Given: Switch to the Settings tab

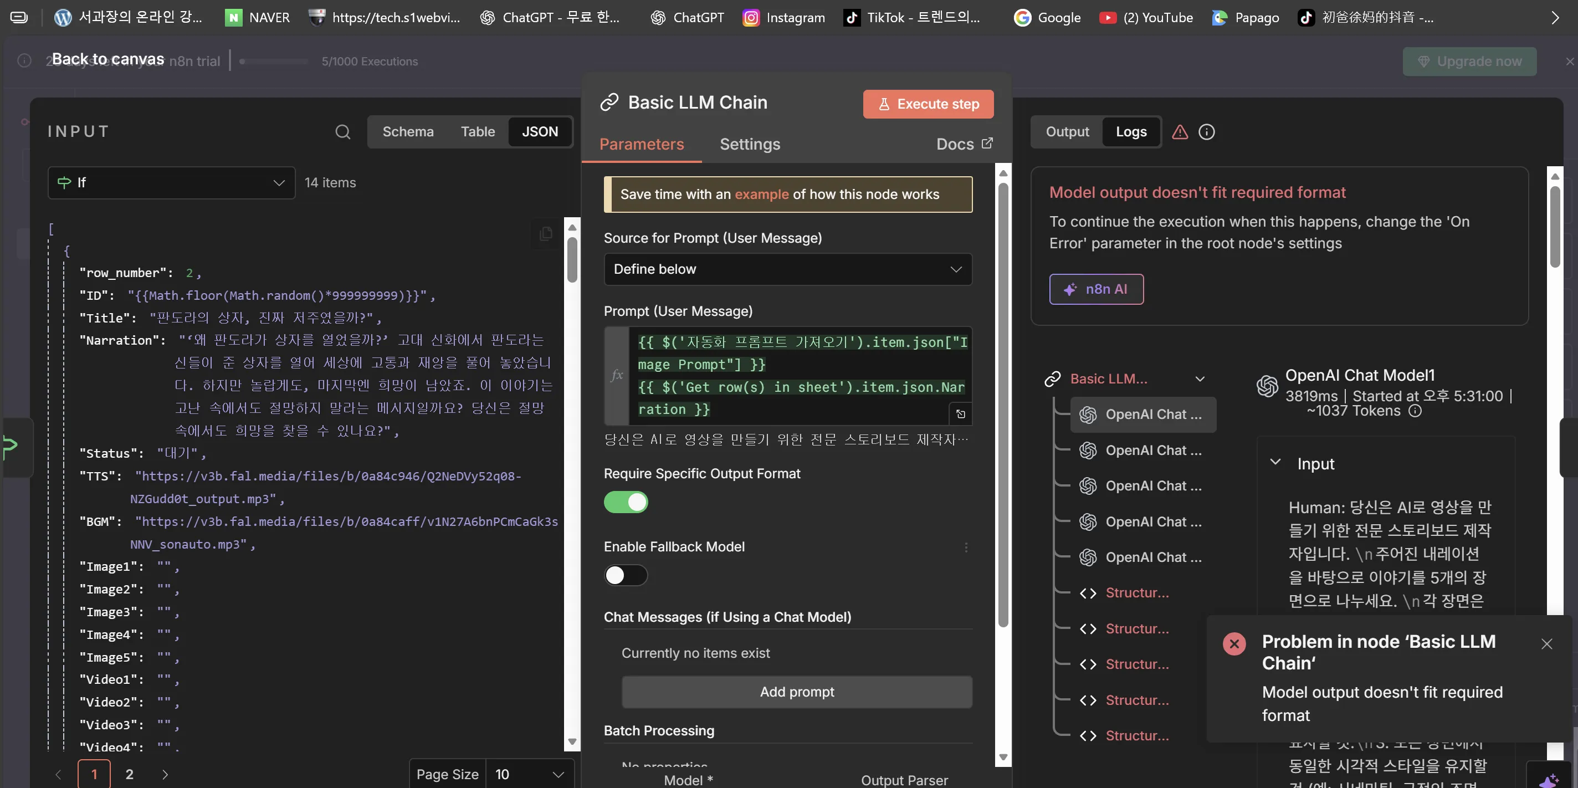Looking at the screenshot, I should 749,144.
